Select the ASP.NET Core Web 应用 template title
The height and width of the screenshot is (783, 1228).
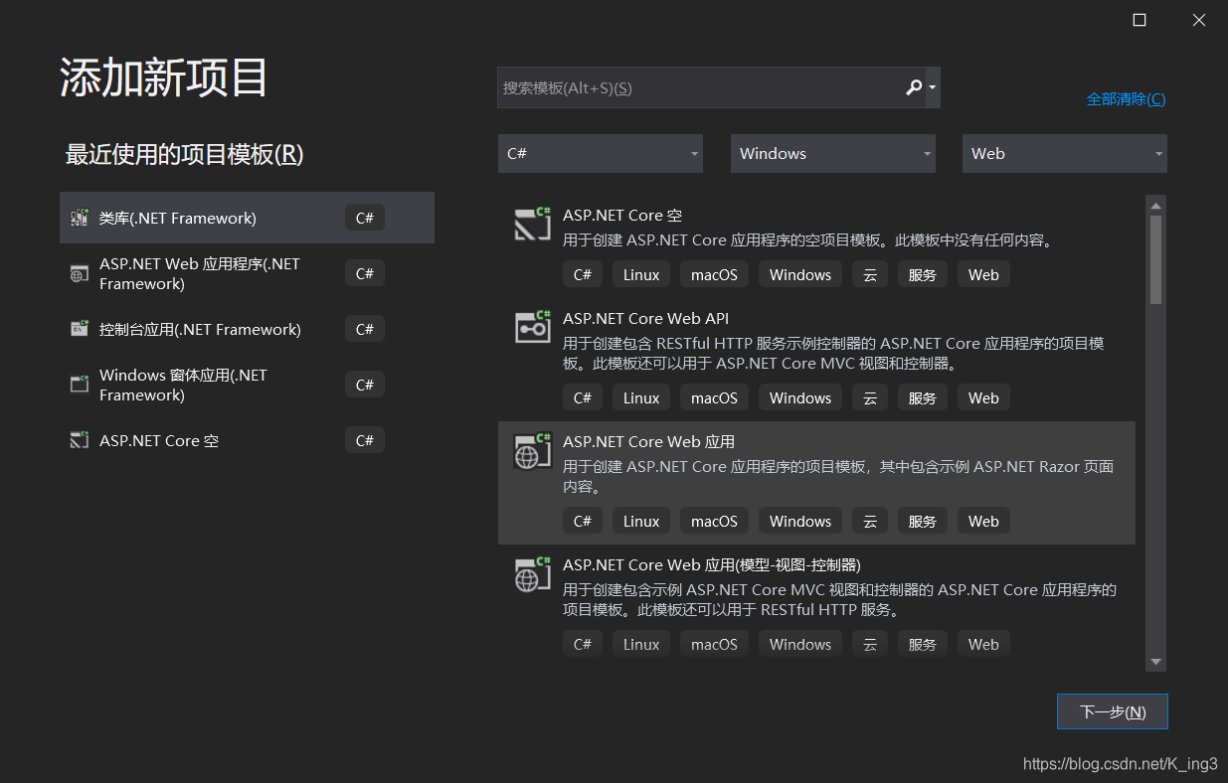(649, 441)
